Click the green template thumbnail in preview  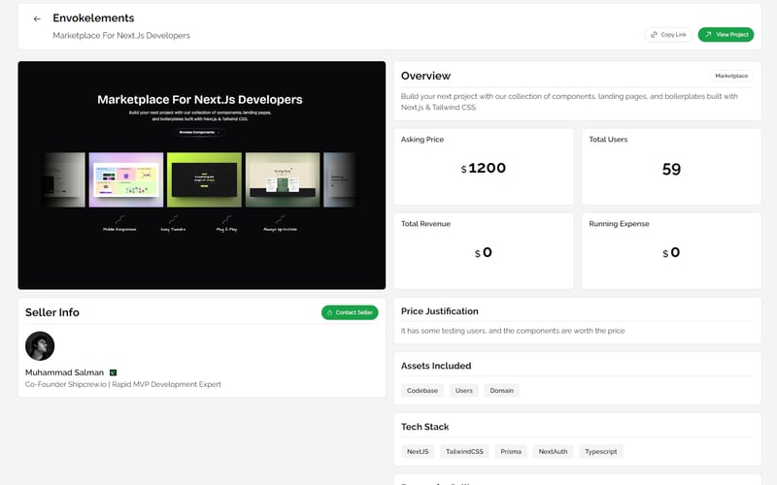pyautogui.click(x=204, y=179)
